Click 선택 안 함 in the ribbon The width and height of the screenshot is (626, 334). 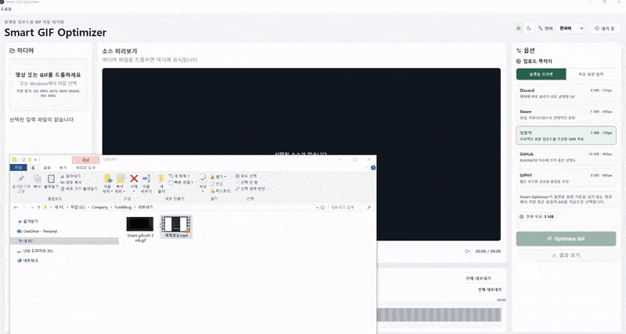click(246, 183)
